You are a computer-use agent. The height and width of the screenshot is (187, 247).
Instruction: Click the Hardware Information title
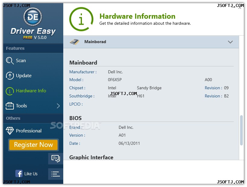coord(137,16)
